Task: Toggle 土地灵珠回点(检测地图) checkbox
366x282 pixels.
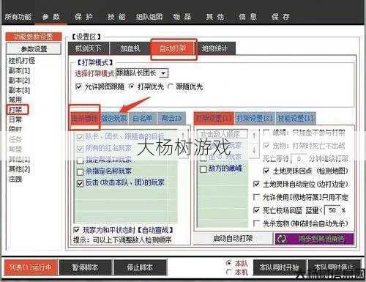Action: [266, 171]
